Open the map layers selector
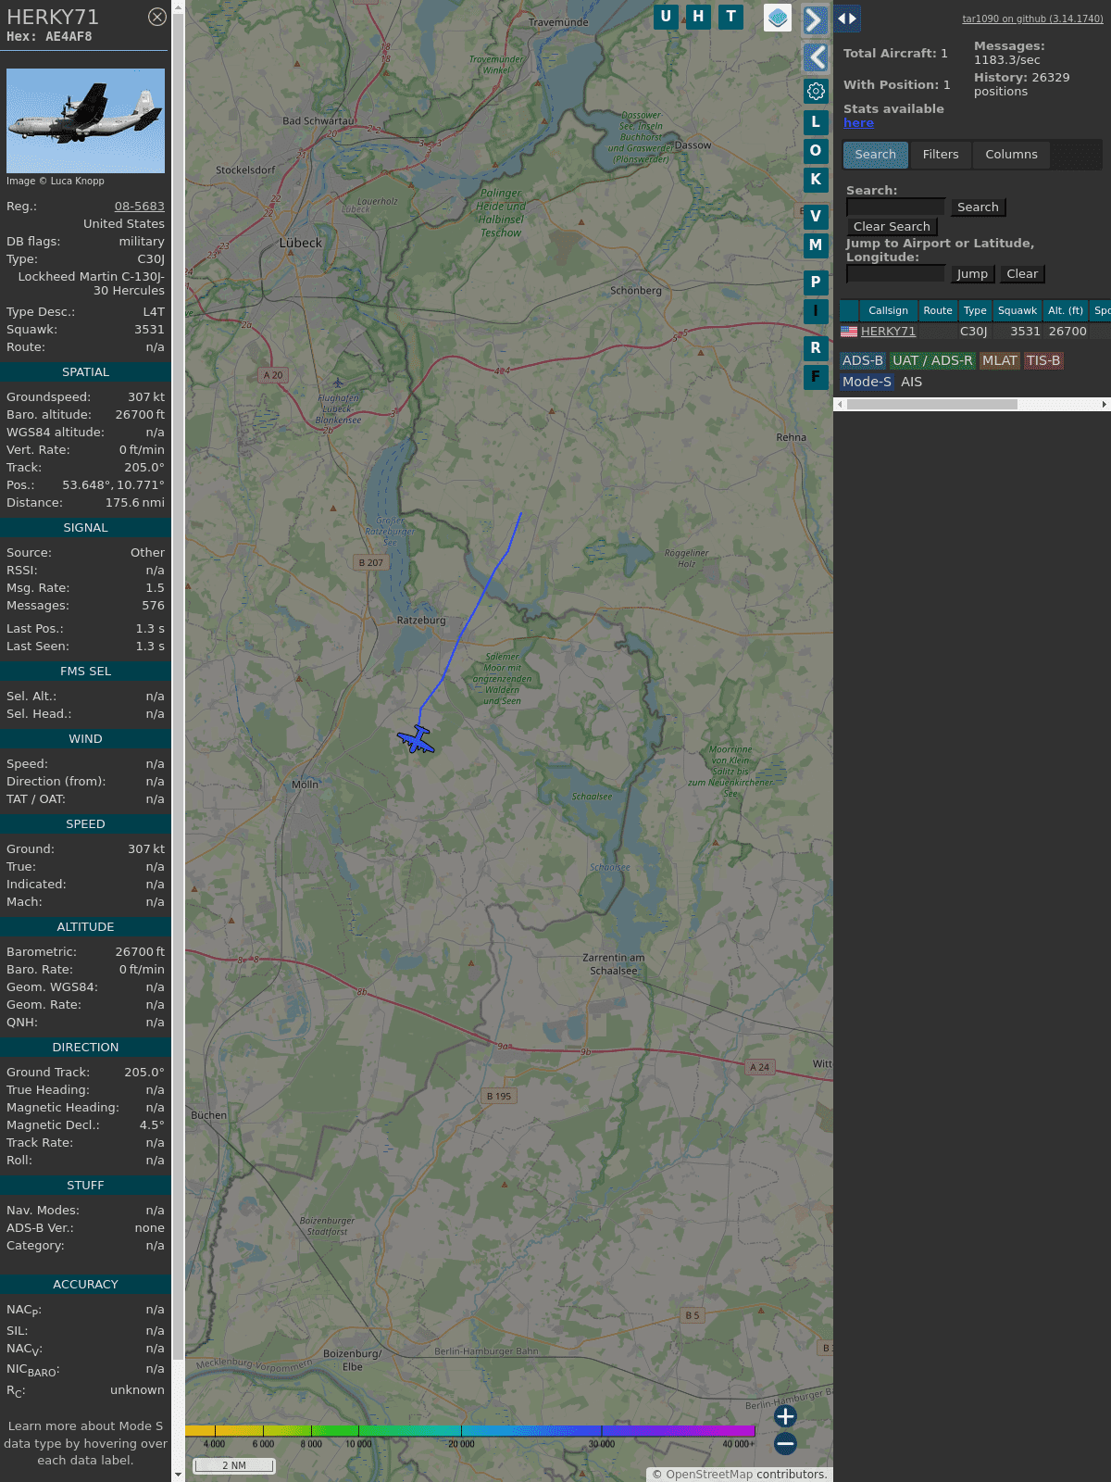This screenshot has width=1111, height=1482. tap(778, 18)
